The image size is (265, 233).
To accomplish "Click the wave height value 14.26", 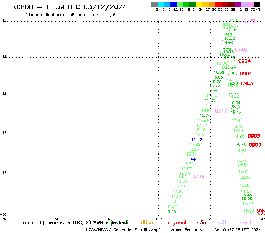I will pyautogui.click(x=174, y=202).
